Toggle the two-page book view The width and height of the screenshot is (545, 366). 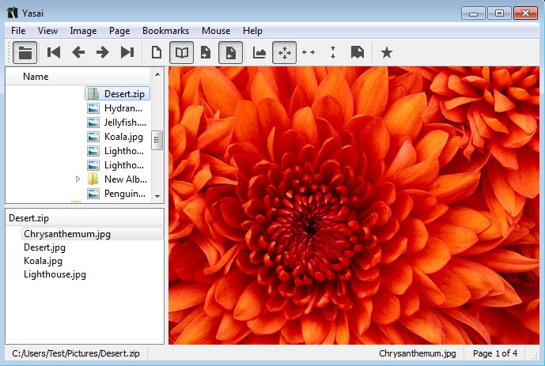click(x=181, y=53)
